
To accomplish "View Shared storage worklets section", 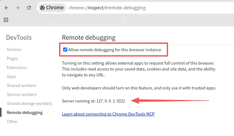I will [30, 103].
